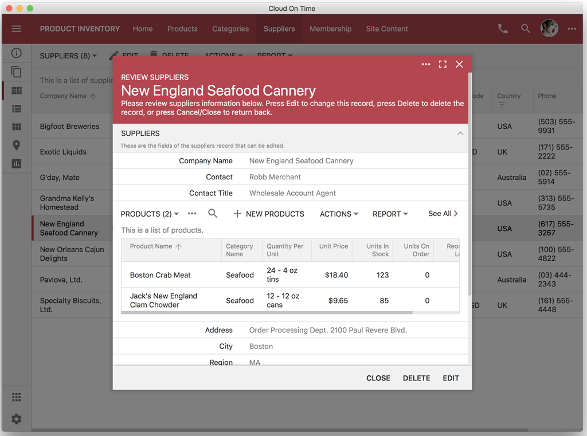
Task: Select Exotic Liquids supplier row
Action: click(72, 152)
